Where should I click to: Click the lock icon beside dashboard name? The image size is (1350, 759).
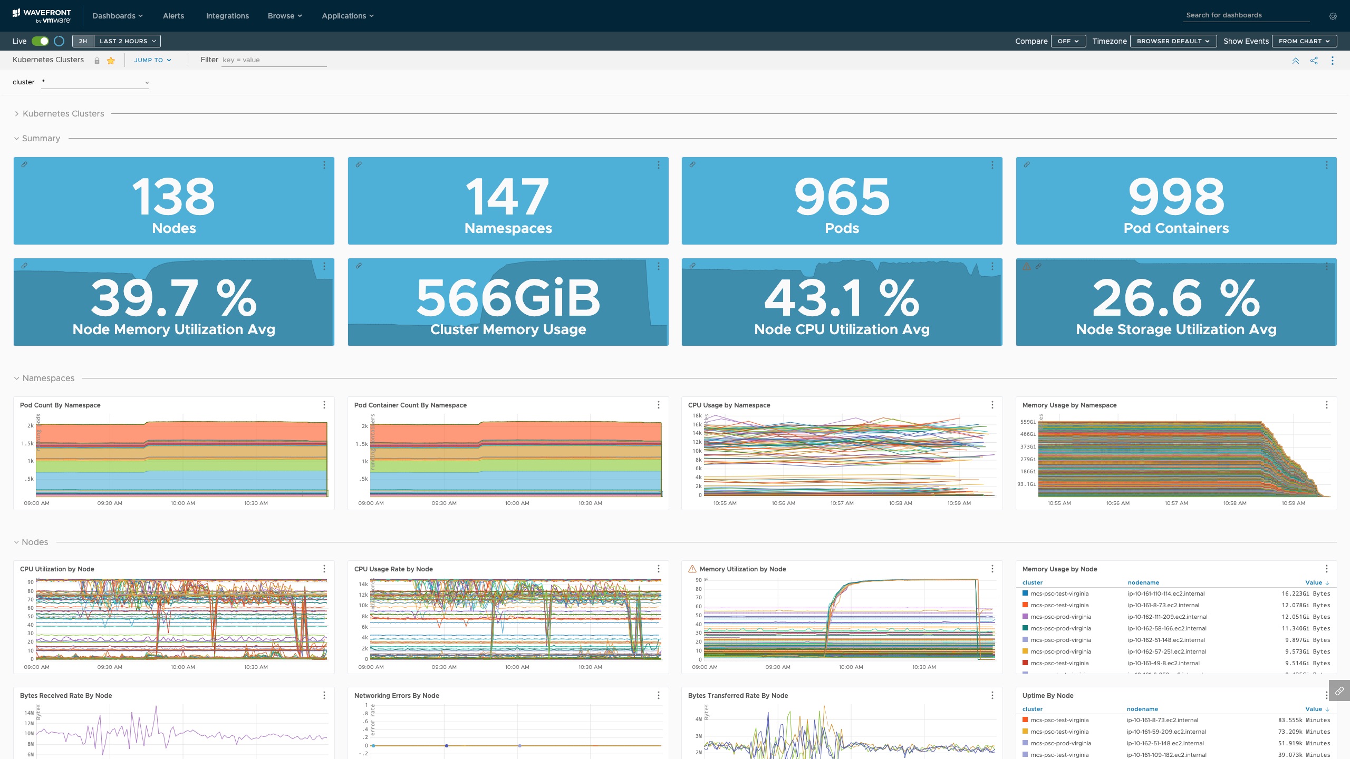coord(97,61)
